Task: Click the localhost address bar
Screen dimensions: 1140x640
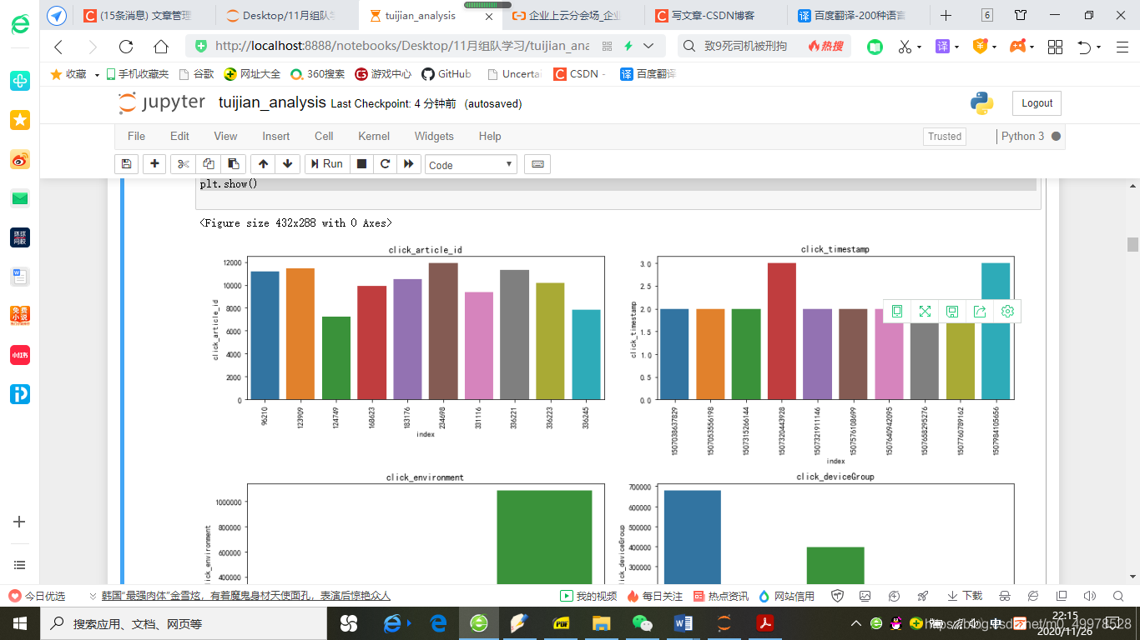Action: (401, 47)
